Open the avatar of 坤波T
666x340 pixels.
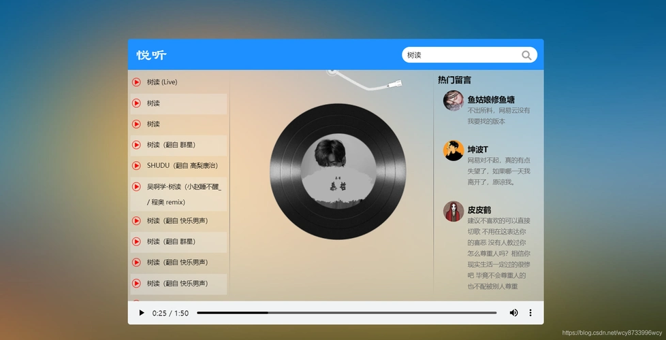pyautogui.click(x=454, y=150)
